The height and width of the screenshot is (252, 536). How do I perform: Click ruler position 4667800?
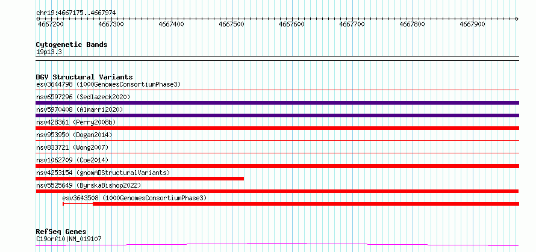pos(413,24)
